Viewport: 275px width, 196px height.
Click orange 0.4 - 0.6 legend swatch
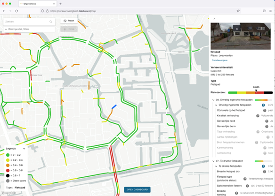8,165
